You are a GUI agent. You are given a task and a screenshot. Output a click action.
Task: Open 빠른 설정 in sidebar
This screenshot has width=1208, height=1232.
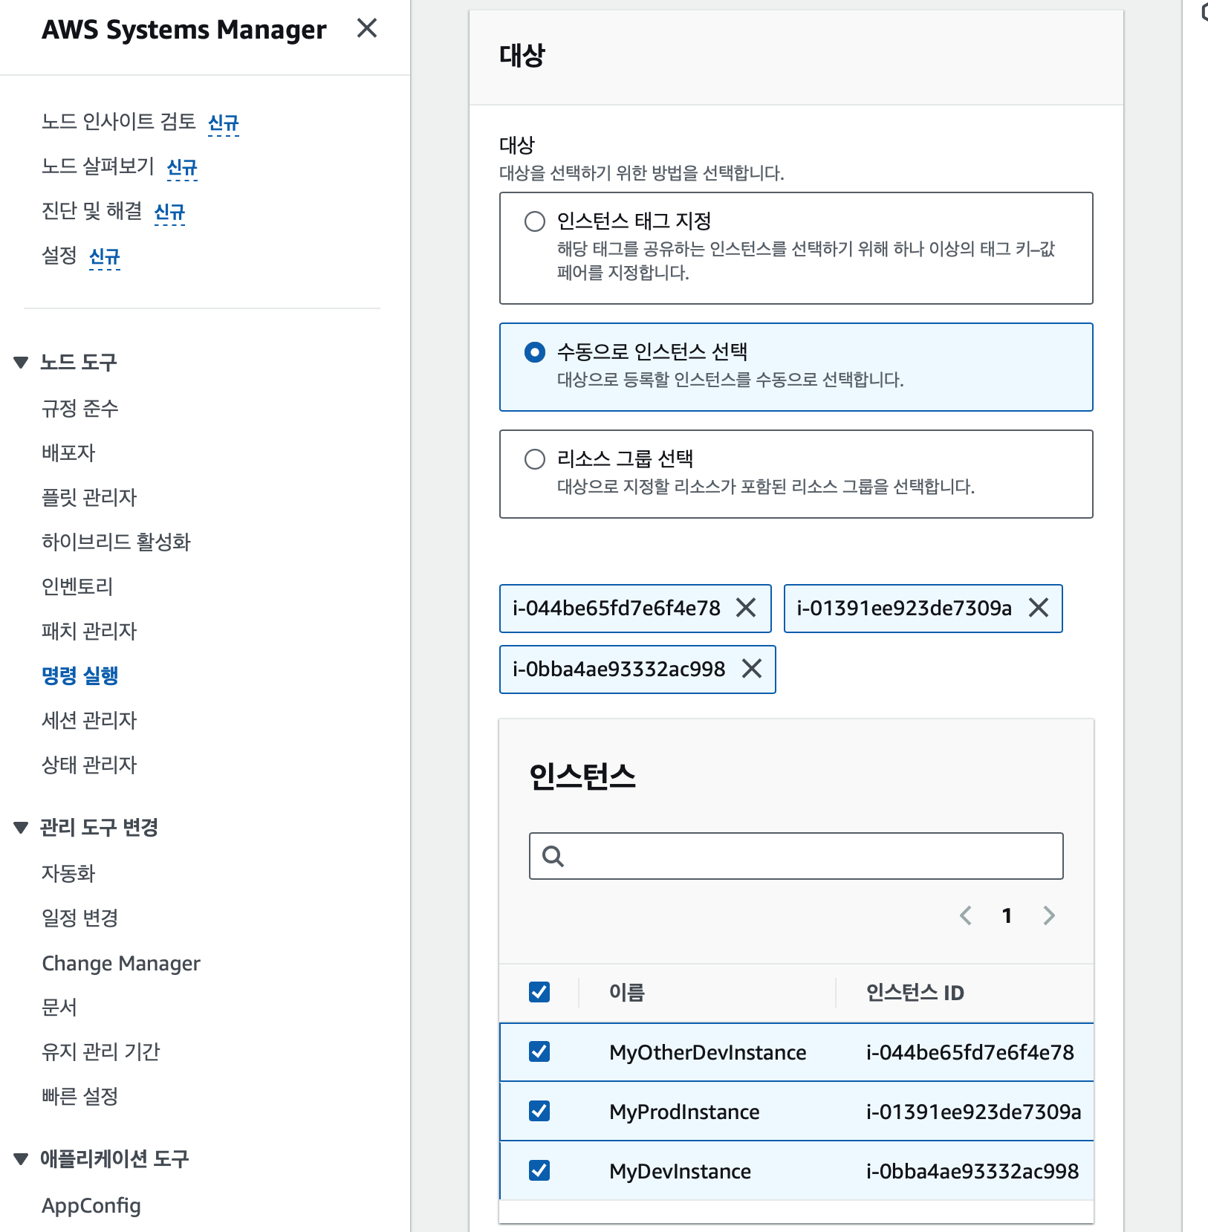80,1096
